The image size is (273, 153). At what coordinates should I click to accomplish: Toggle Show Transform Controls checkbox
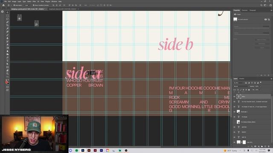[x=34, y=6]
